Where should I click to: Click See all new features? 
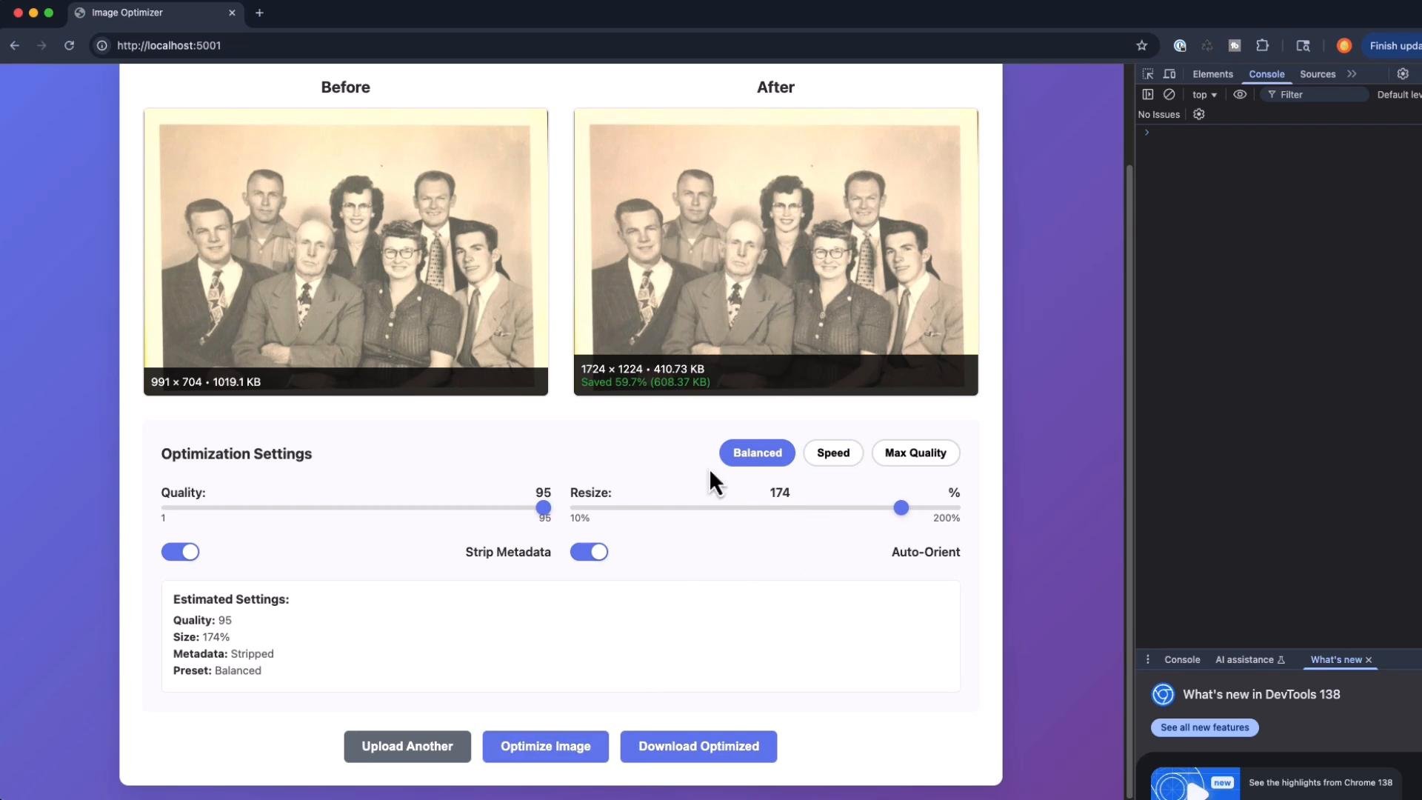[1205, 727]
